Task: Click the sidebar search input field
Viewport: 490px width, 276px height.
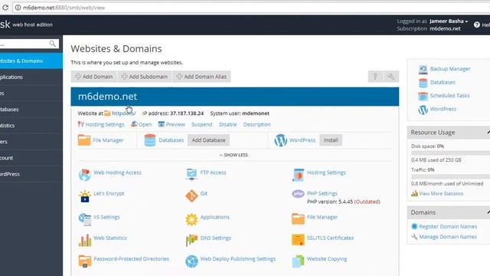Action: click(25, 44)
